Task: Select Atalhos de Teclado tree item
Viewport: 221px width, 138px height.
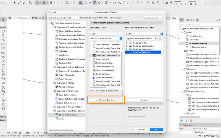Action: 66,87
